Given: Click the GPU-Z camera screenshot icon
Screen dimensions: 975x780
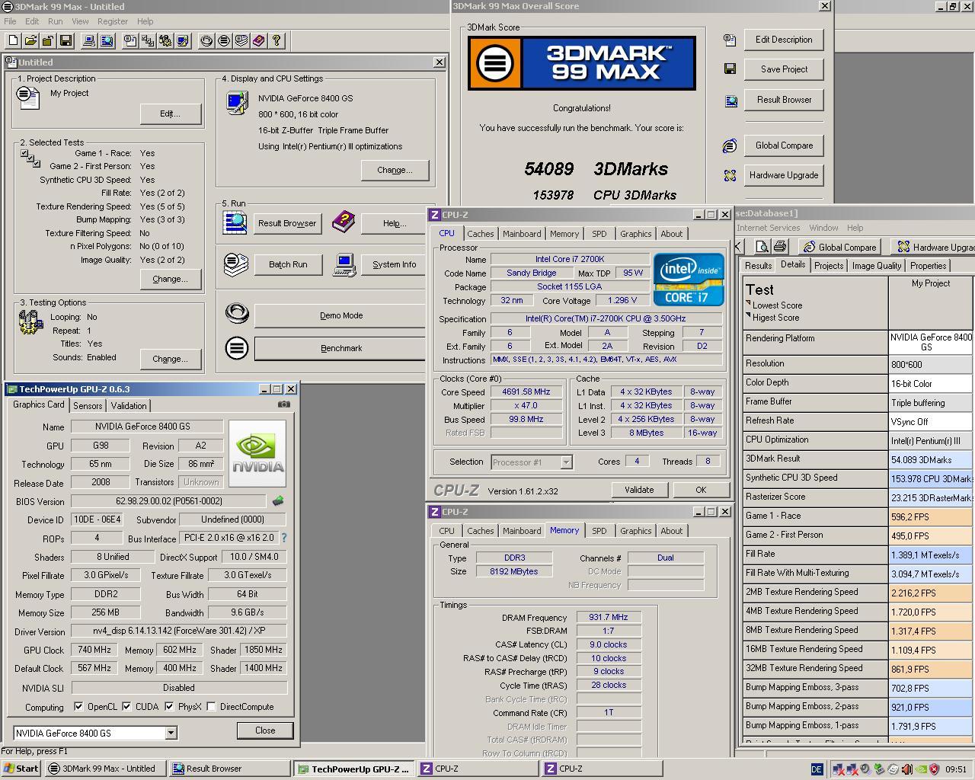Looking at the screenshot, I should click(x=284, y=404).
